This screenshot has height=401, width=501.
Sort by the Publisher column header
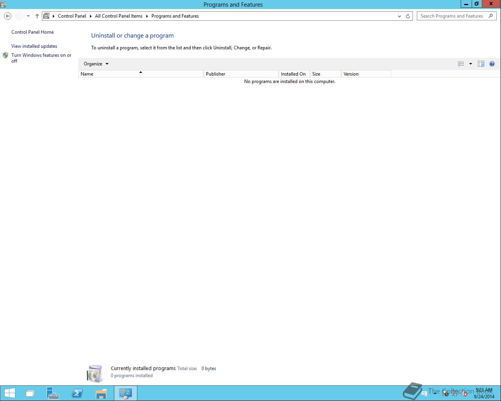(241, 74)
